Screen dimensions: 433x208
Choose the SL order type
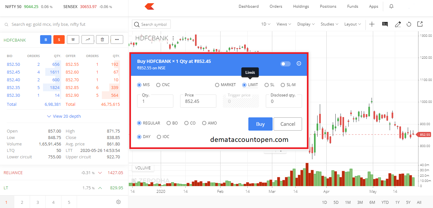(x=269, y=85)
